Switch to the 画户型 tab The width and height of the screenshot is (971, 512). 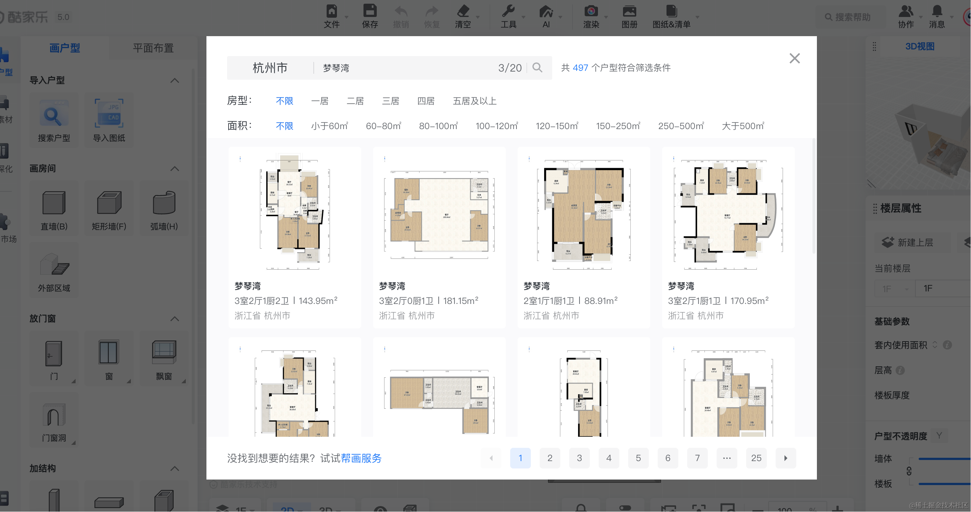pyautogui.click(x=65, y=48)
